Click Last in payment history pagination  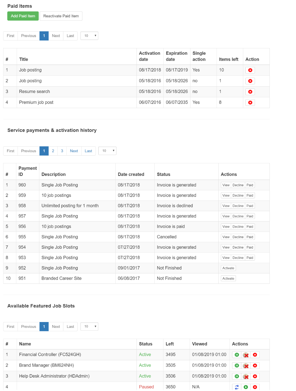[x=89, y=151]
